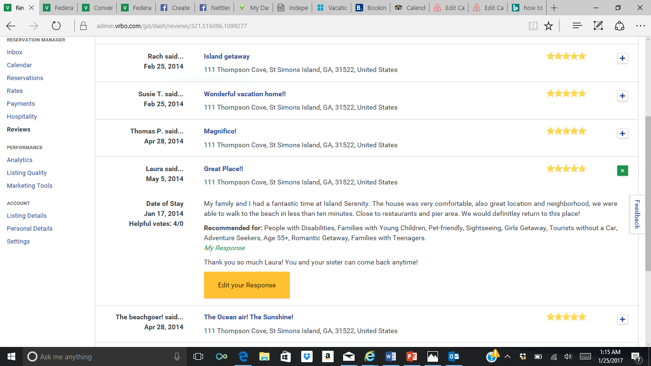Screen dimensions: 651x366
Task: Open Listing Quality link
Action: click(27, 173)
